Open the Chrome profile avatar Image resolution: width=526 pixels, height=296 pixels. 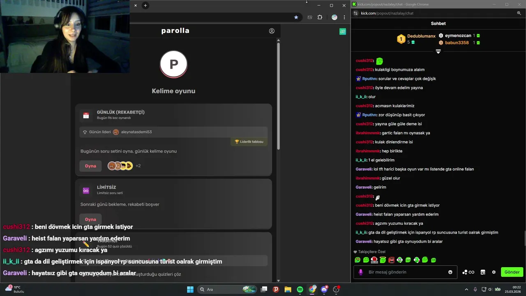(334, 17)
